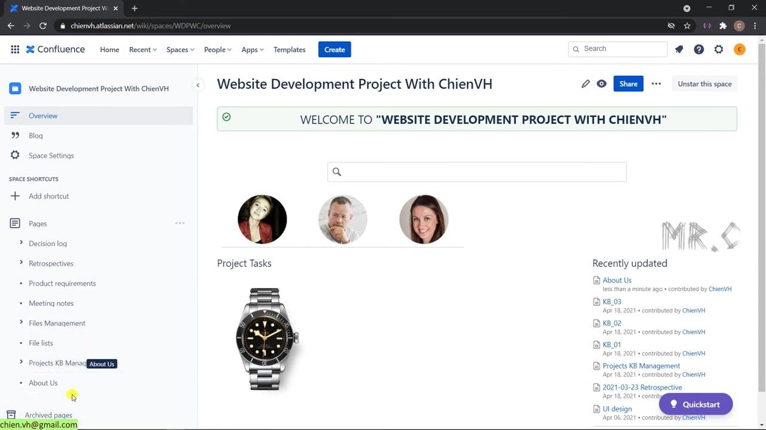Click the middle man profile photo

coord(343,219)
